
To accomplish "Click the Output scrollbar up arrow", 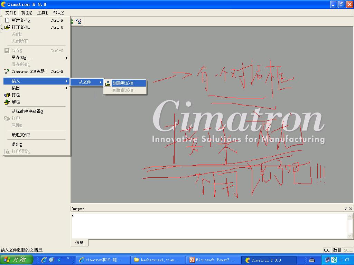I will pyautogui.click(x=350, y=216).
